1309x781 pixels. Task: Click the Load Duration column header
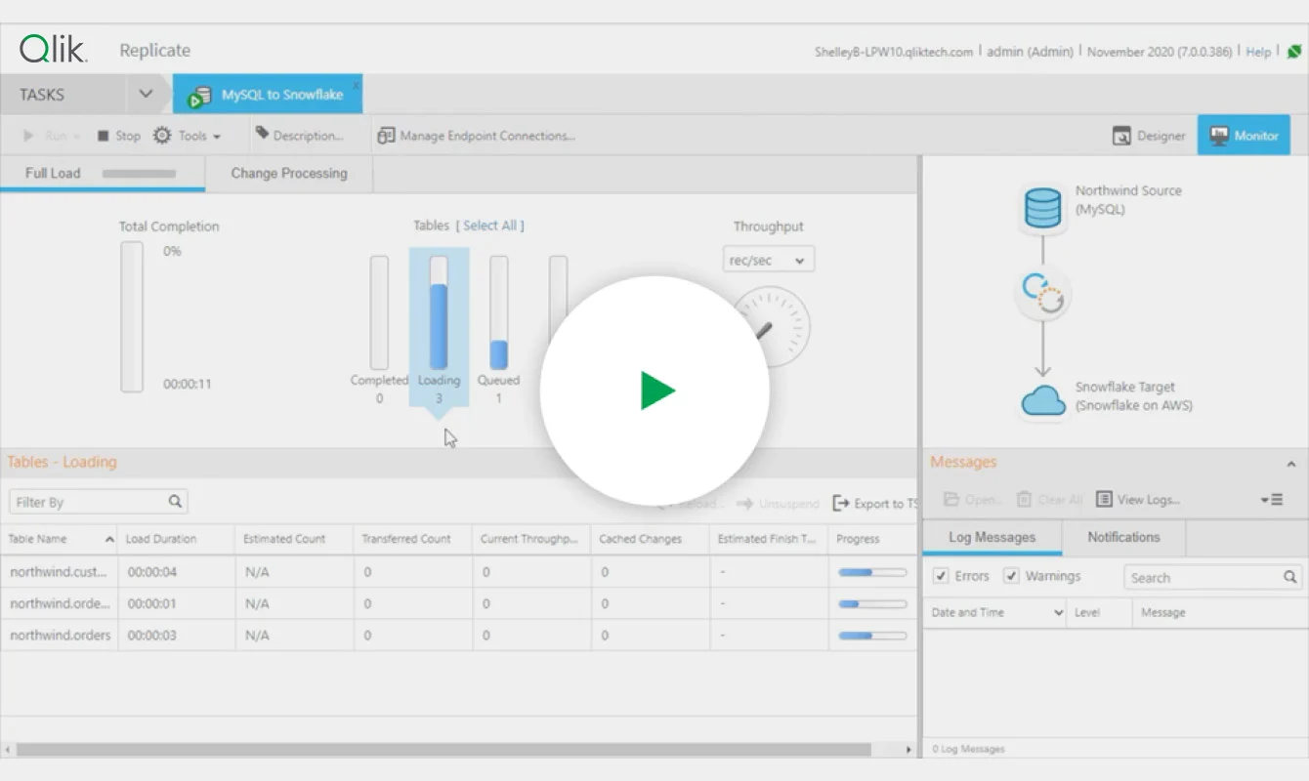(x=176, y=539)
